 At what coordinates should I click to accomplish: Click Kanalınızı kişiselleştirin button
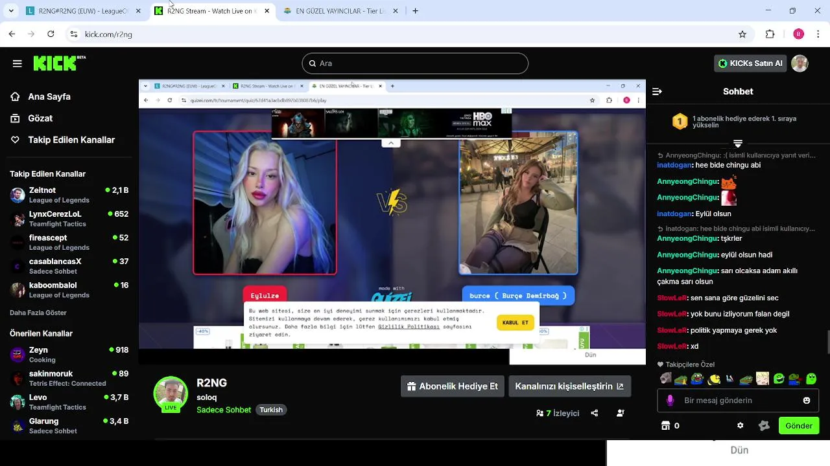[x=569, y=386]
